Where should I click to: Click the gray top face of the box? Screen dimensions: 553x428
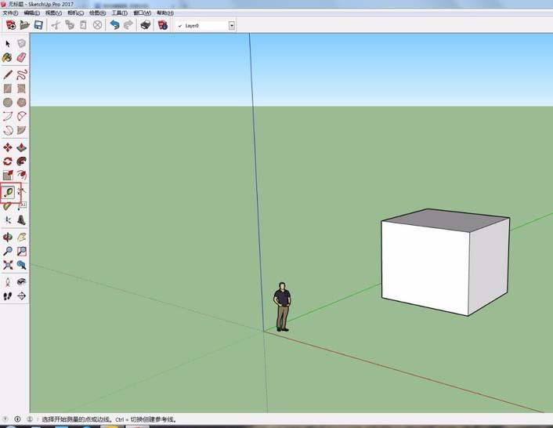[x=446, y=219]
